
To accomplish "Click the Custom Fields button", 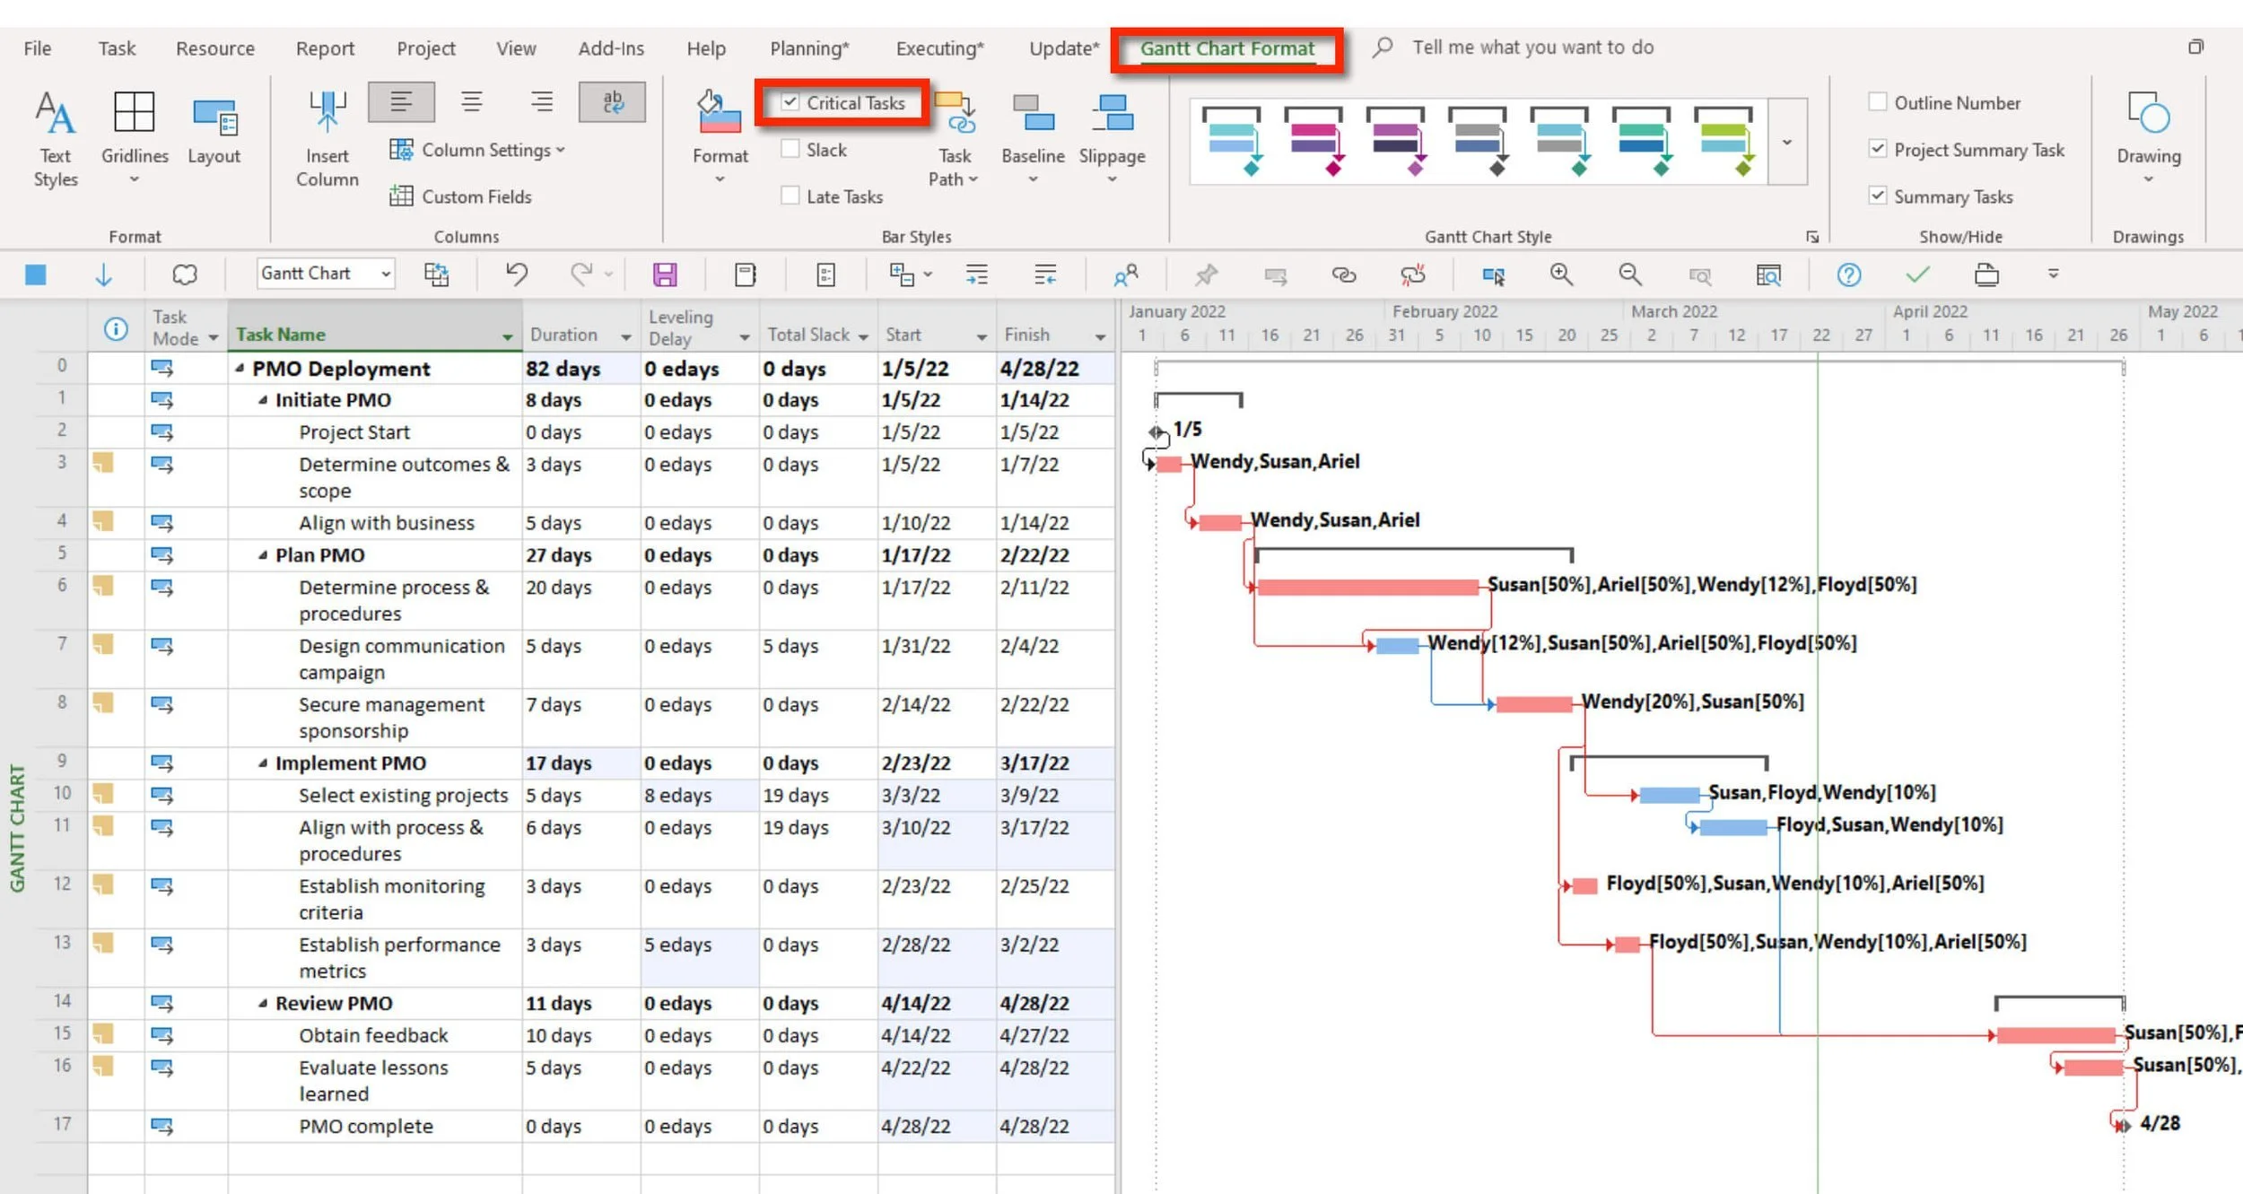I will (460, 196).
